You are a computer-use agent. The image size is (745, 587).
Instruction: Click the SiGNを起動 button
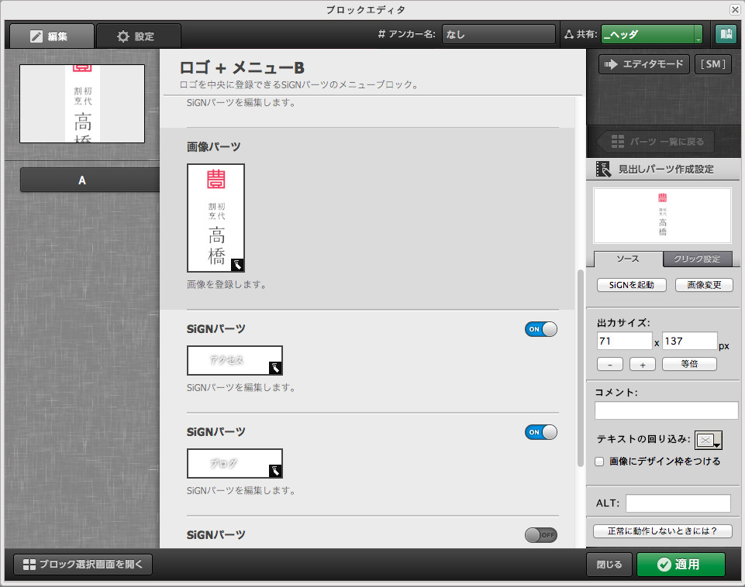pyautogui.click(x=632, y=285)
